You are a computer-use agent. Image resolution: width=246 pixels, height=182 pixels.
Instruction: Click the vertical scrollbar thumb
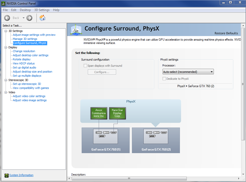click(x=243, y=84)
